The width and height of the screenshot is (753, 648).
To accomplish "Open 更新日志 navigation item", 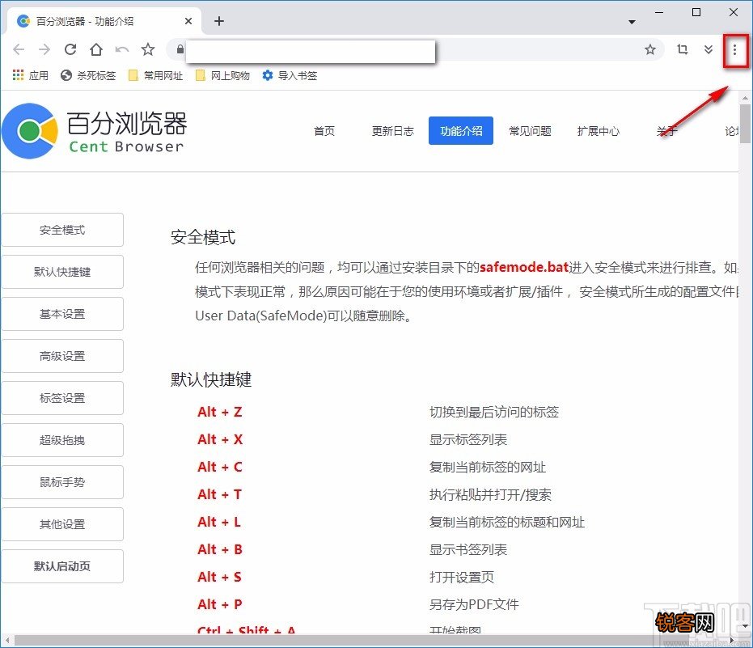I will click(392, 131).
